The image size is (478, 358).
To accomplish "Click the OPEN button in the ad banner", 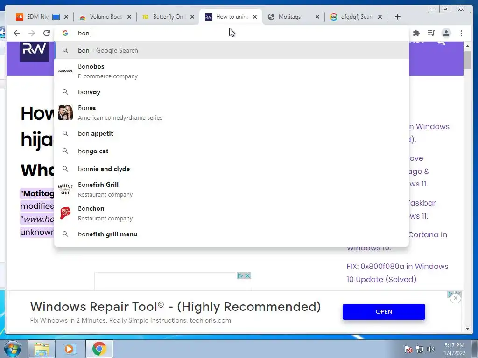I will pos(384,312).
